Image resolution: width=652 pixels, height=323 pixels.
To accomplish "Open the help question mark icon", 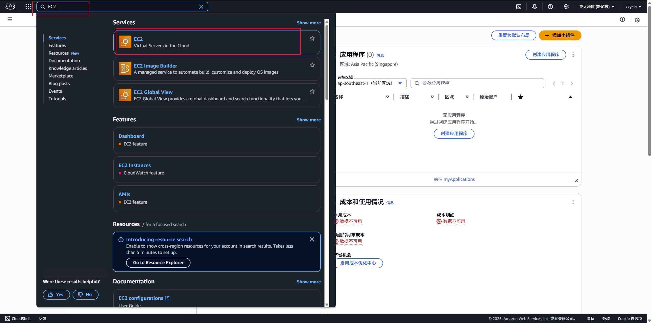I will pos(550,7).
